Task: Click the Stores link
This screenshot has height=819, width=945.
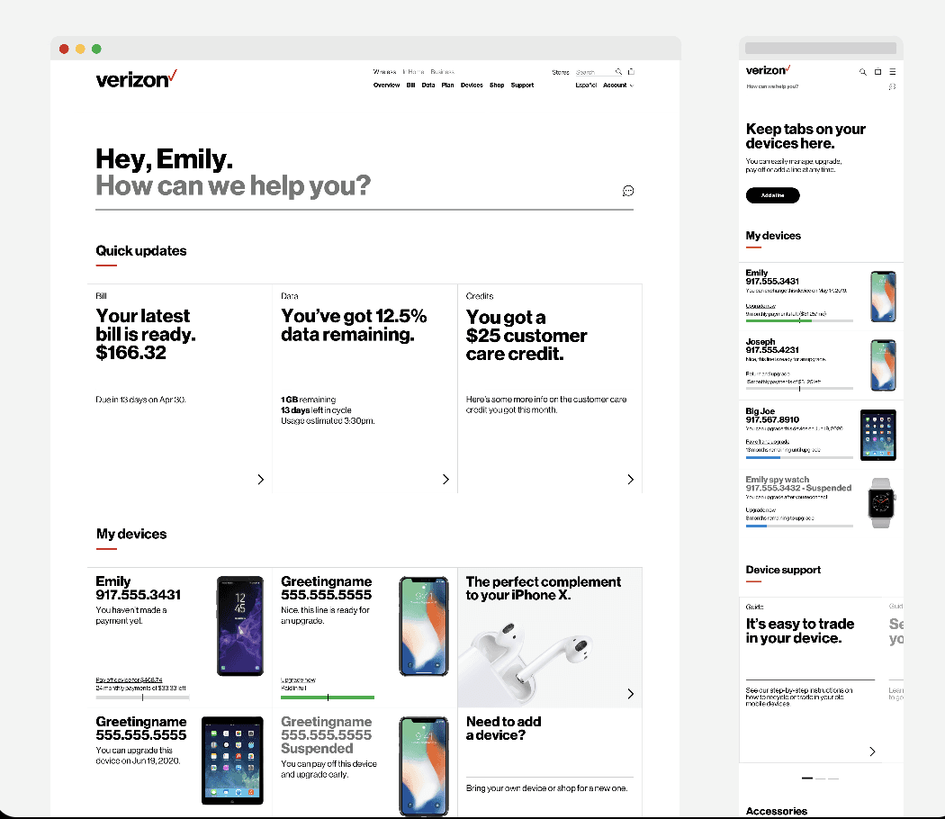Action: click(561, 72)
